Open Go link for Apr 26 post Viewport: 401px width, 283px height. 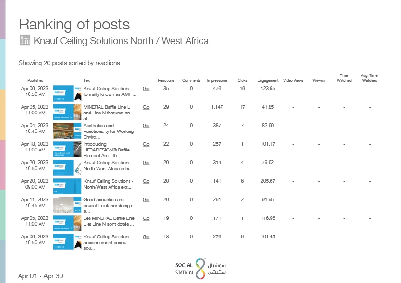(x=146, y=163)
